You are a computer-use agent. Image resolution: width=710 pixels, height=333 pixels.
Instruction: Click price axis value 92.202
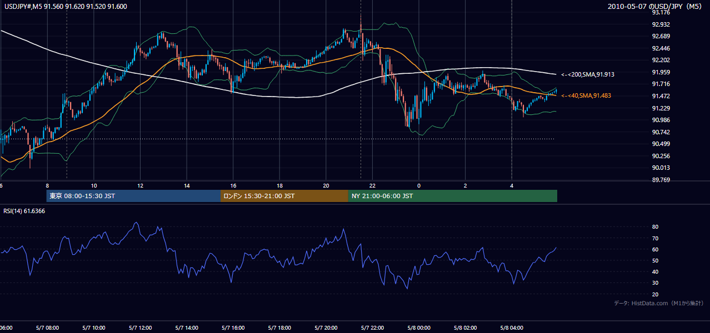661,60
